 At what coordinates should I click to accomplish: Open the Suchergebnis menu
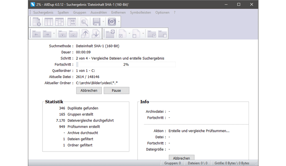coord(43,12)
